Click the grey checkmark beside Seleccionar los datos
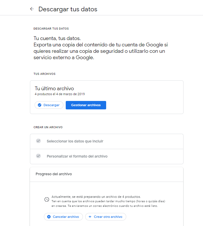Viewport: 203px width, 226px height. [38, 141]
